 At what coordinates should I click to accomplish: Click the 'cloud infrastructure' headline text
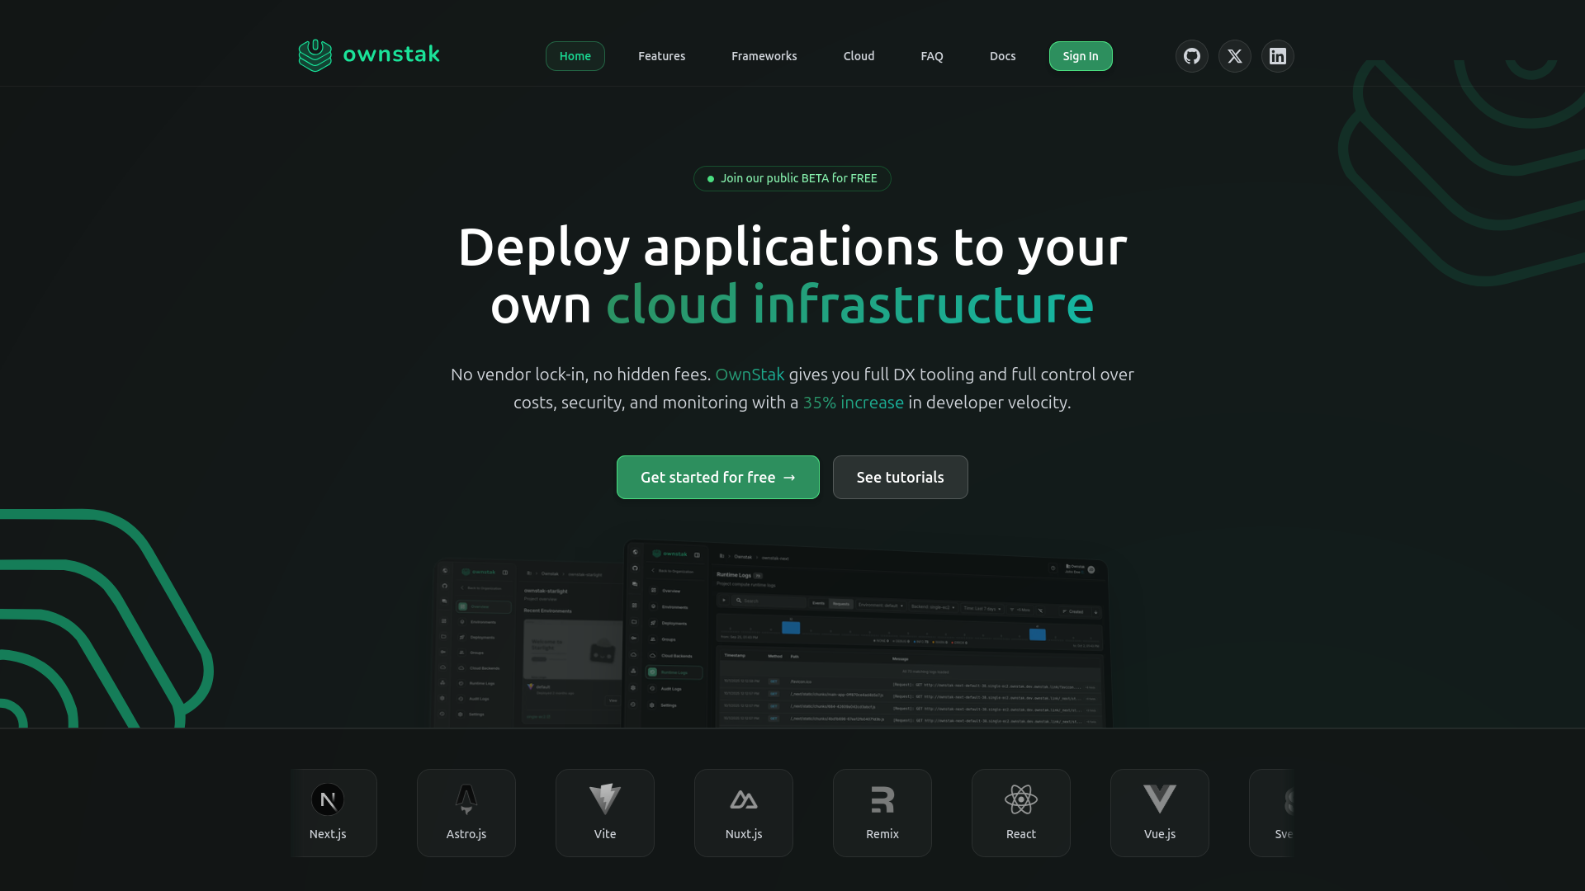pyautogui.click(x=850, y=304)
